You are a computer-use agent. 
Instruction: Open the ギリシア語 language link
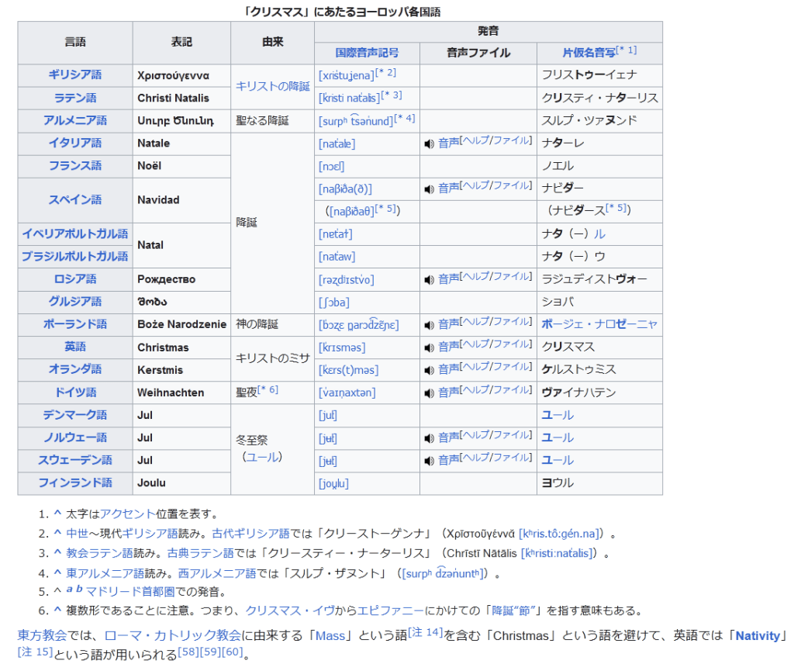click(x=74, y=75)
